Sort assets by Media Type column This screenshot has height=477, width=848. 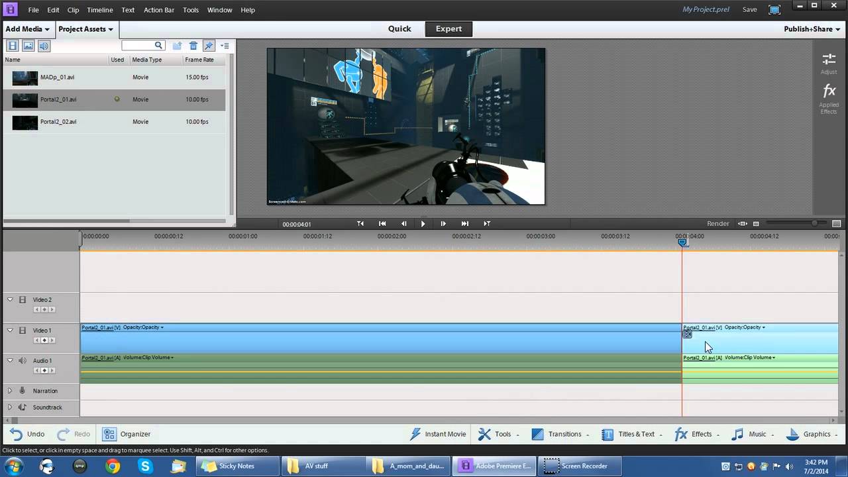(147, 60)
